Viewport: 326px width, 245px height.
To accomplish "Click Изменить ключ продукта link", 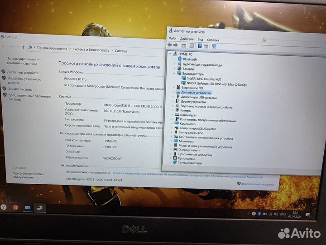I will pos(257,184).
